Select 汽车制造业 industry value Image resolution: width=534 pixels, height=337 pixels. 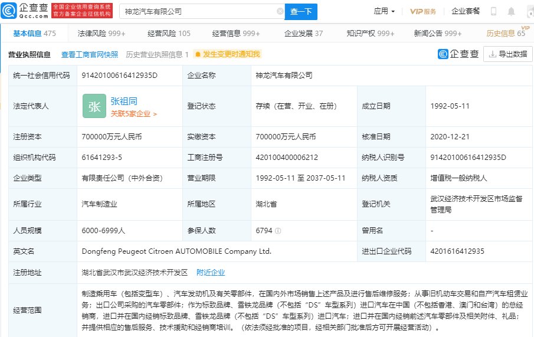[x=100, y=204]
